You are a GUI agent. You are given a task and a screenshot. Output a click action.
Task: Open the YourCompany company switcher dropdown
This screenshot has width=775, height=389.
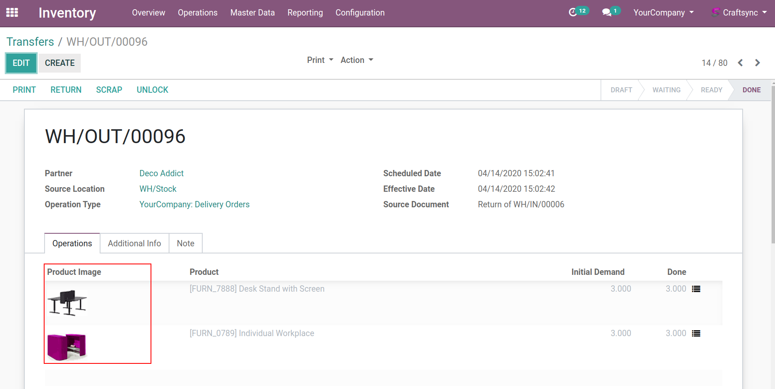(x=663, y=13)
